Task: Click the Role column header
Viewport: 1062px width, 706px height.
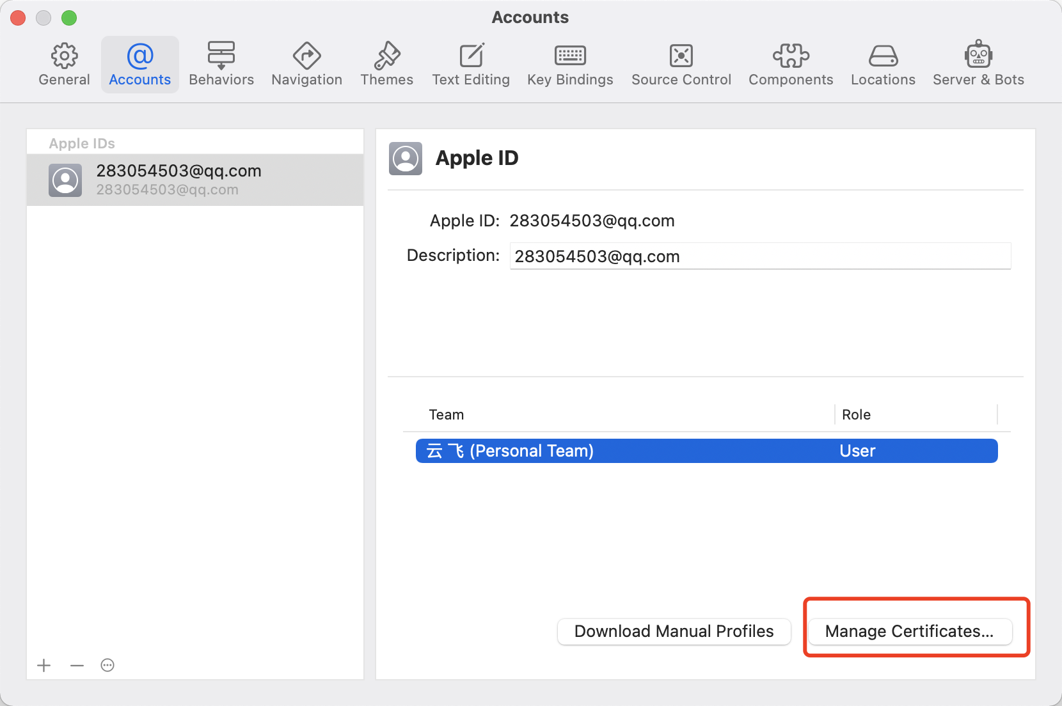Action: tap(857, 414)
